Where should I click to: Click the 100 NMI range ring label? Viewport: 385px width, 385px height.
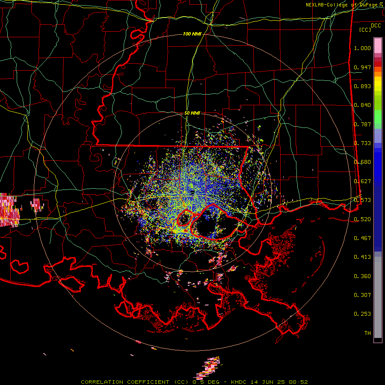(192, 34)
